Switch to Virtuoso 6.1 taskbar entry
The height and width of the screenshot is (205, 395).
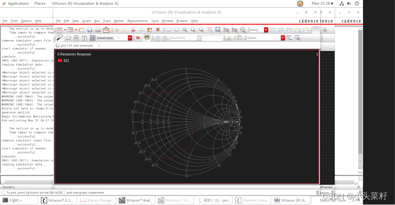pos(58,200)
